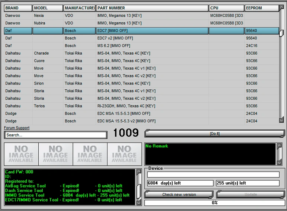The width and height of the screenshot is (287, 211).
Task: Click MC68HC05B8 CPU cell in Nexia row
Action: coord(226,16)
